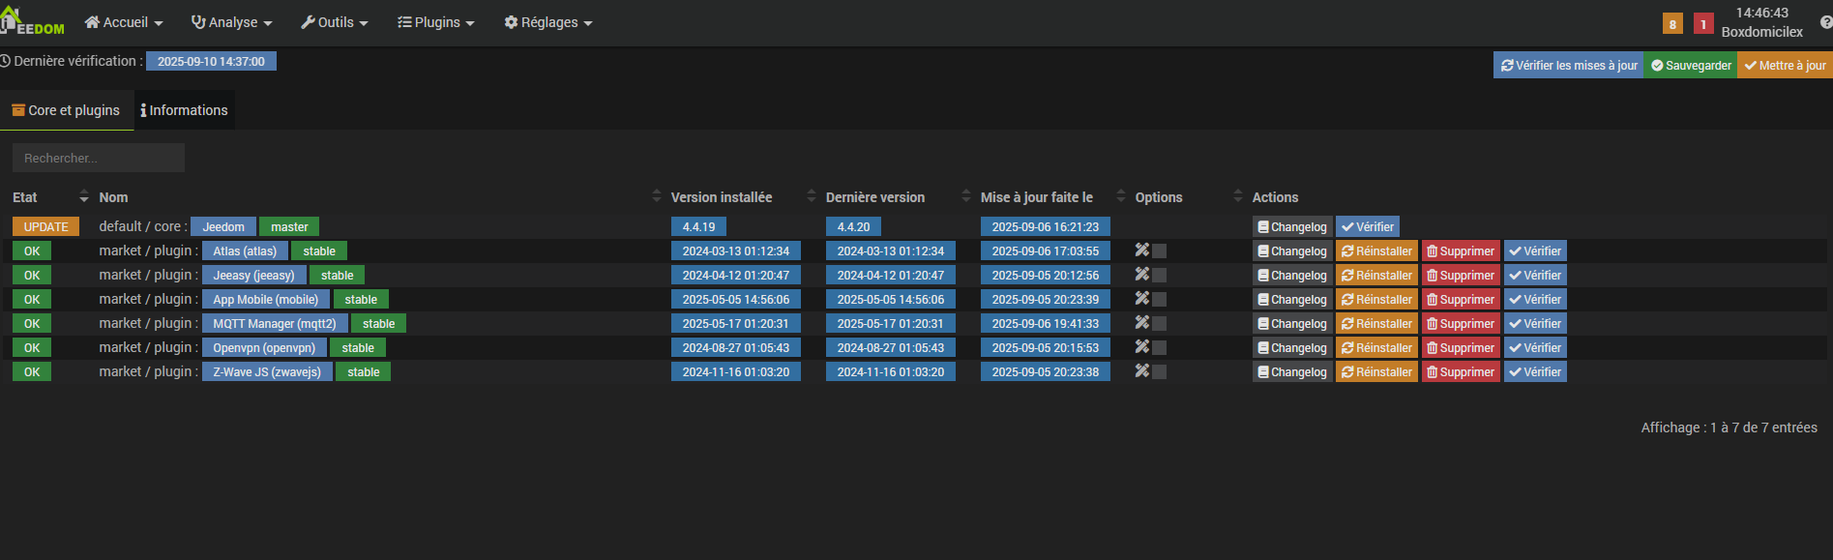Click the Boxdomicilex box name
The width and height of the screenshot is (1833, 560).
click(x=1761, y=32)
